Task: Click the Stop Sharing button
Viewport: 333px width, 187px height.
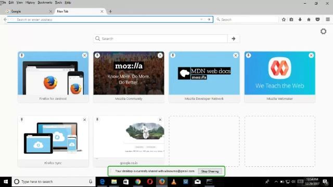Action: tap(210, 171)
